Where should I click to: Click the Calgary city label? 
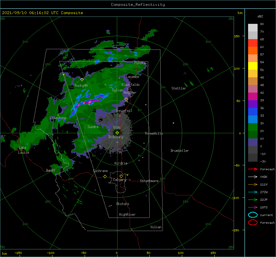pos(120,180)
